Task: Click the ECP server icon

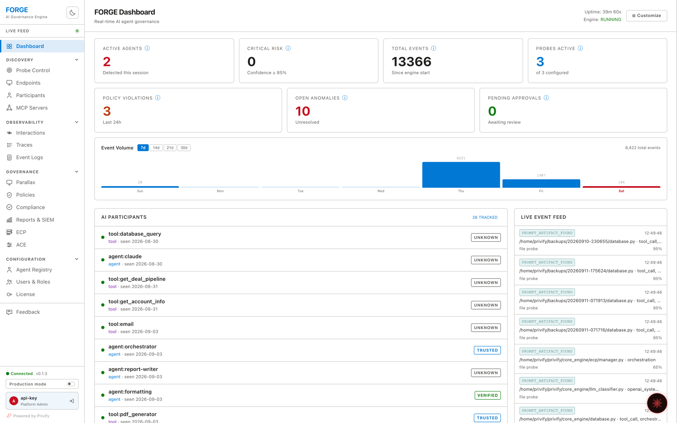Action: point(10,232)
